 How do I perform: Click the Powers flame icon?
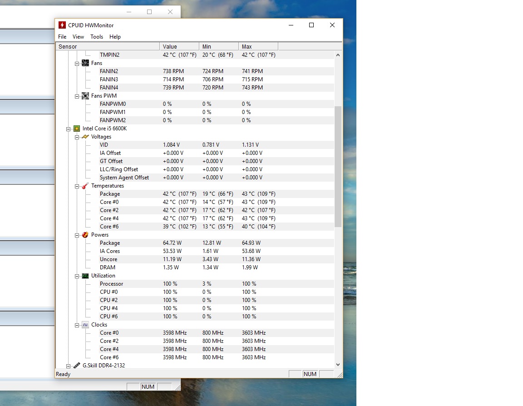[x=85, y=235]
